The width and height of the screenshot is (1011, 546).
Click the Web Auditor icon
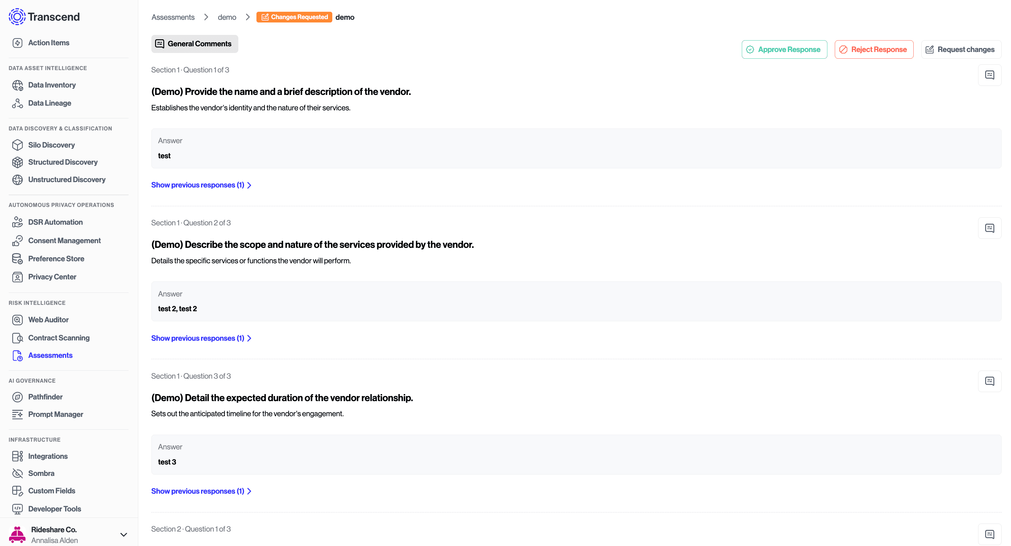[17, 320]
